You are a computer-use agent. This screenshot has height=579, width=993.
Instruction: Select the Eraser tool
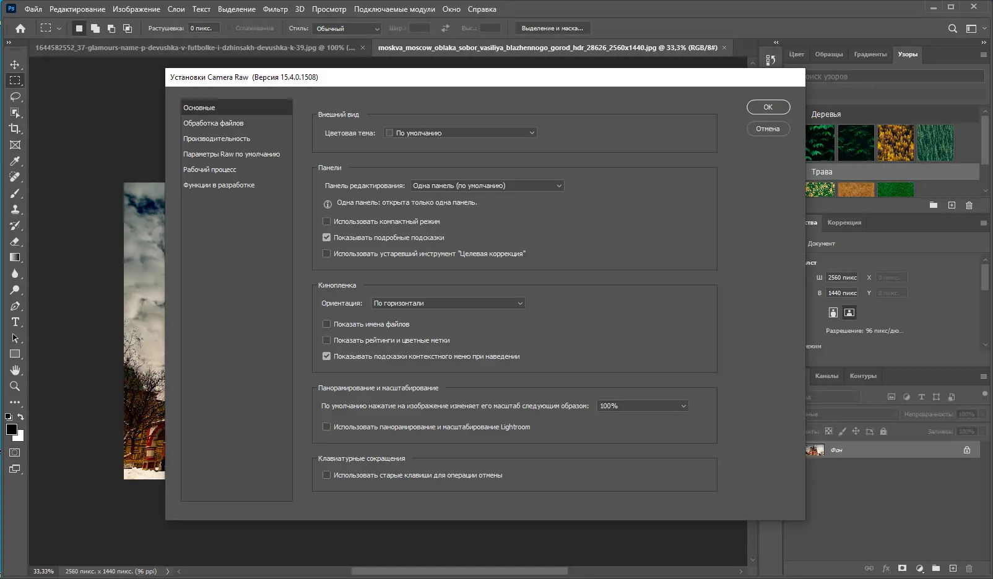click(15, 241)
